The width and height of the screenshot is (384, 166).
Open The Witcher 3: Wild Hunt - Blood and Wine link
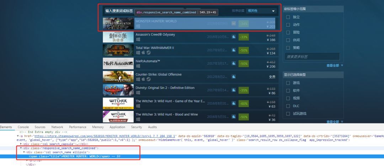coord(167,114)
